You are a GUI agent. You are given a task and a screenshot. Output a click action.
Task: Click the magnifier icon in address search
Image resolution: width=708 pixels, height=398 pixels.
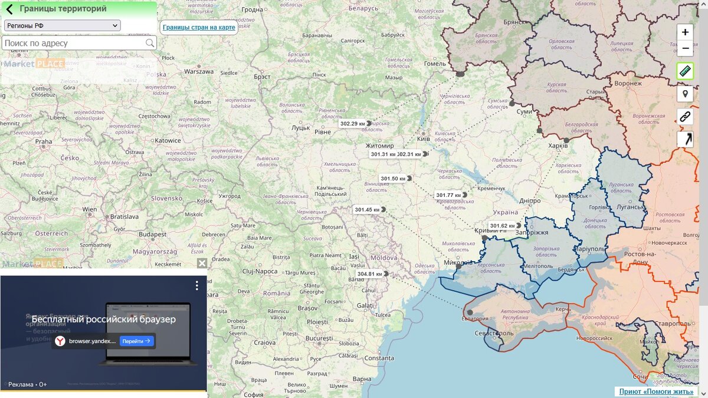150,43
